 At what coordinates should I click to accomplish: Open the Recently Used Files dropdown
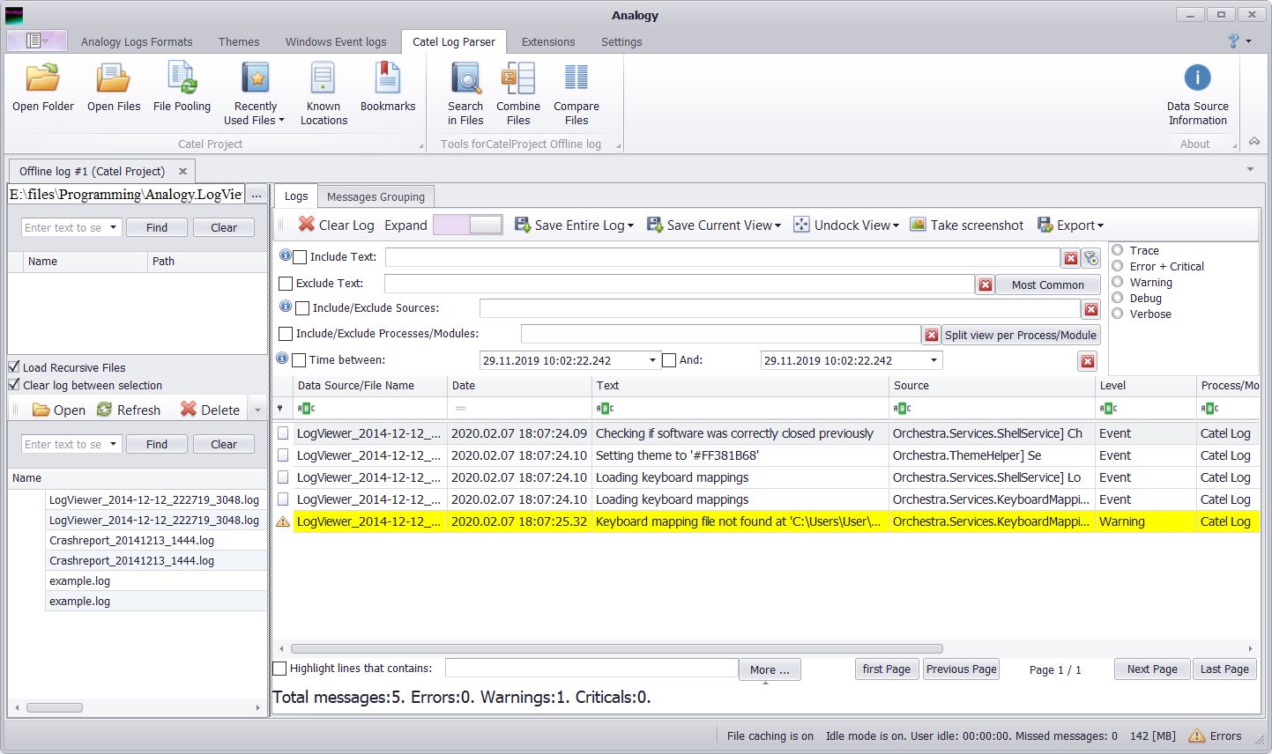click(256, 93)
